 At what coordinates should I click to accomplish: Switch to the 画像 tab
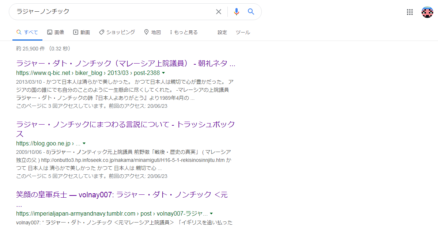(56, 33)
